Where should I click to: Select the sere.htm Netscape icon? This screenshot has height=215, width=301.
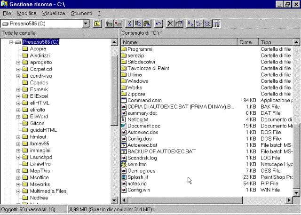click(124, 164)
